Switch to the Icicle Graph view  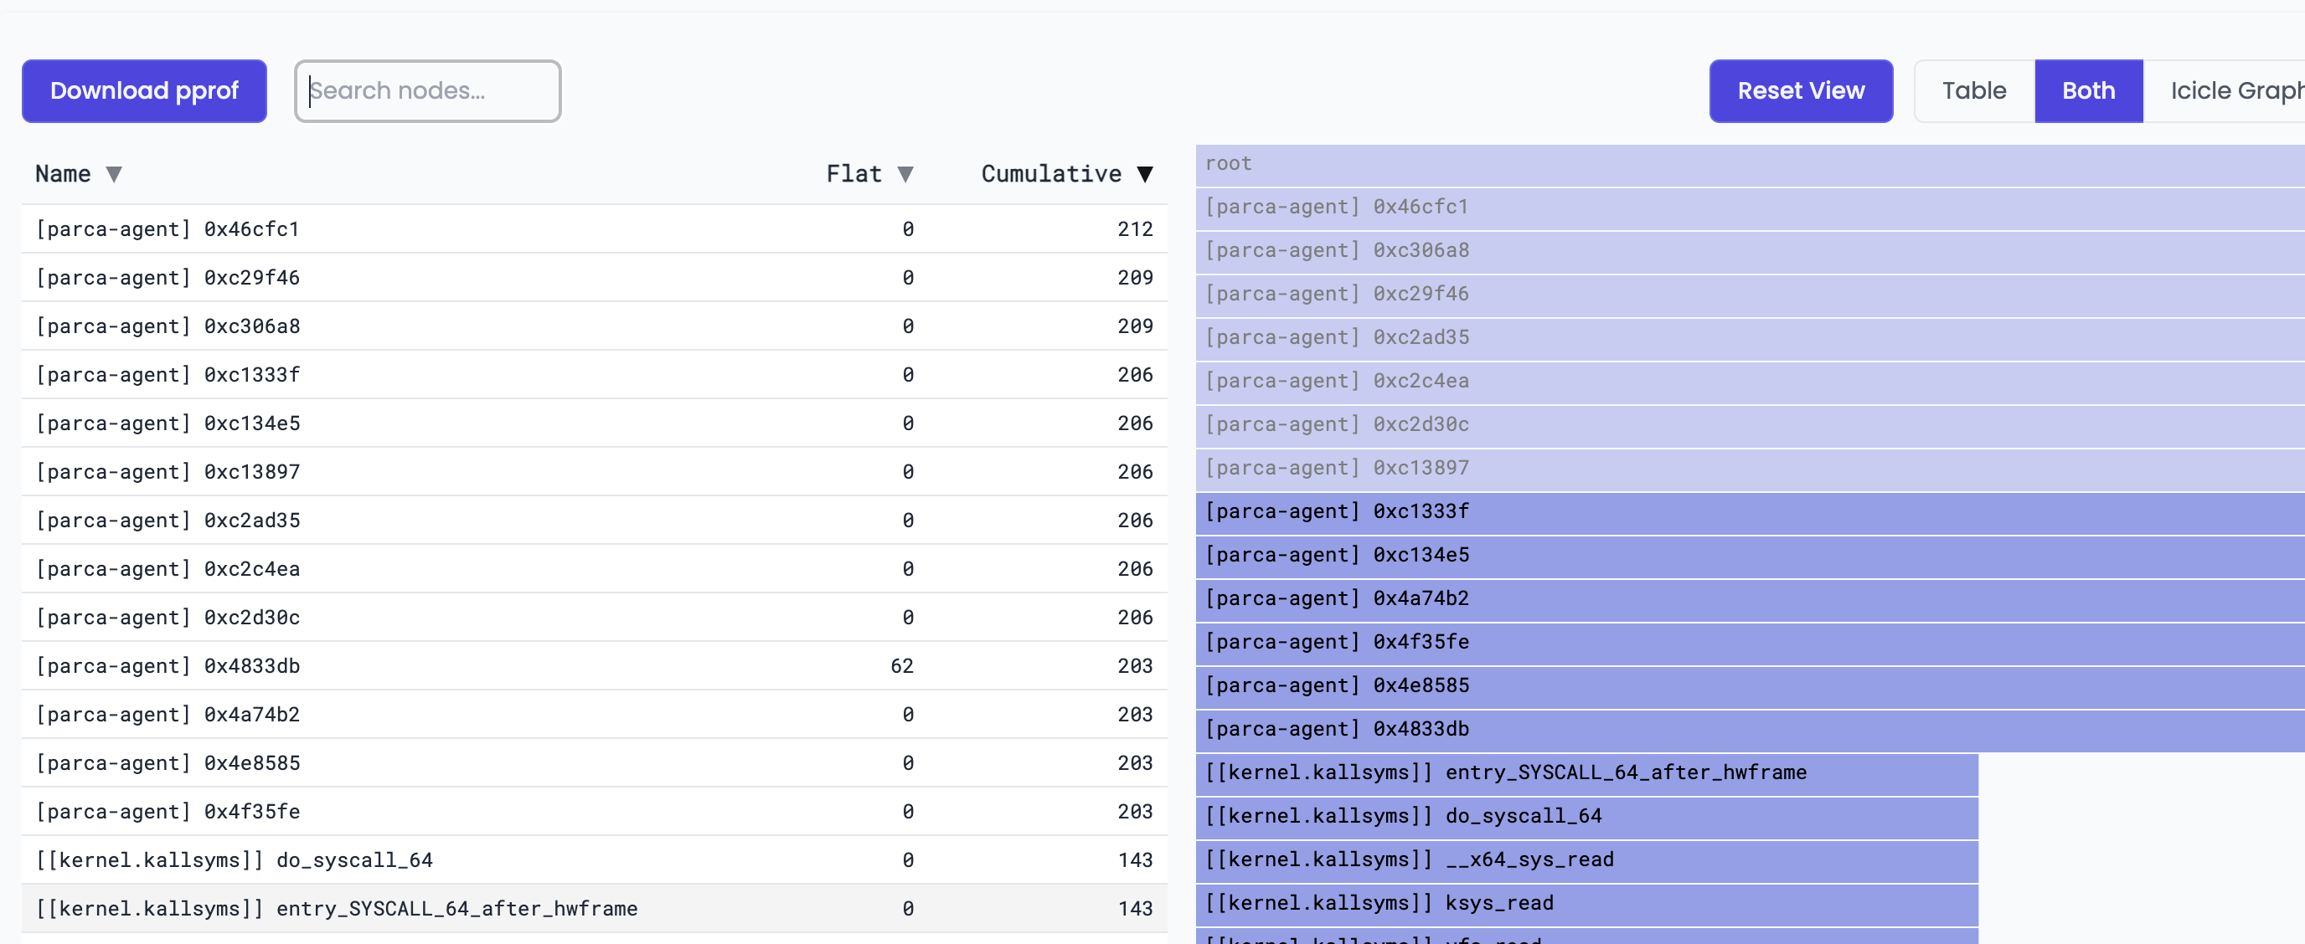pyautogui.click(x=2231, y=90)
